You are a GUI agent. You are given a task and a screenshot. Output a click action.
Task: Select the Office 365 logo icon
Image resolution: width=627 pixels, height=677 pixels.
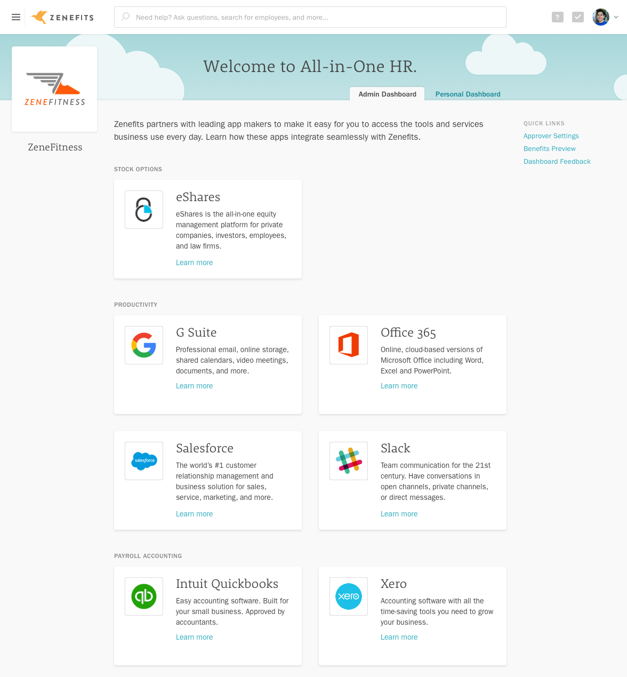(349, 345)
